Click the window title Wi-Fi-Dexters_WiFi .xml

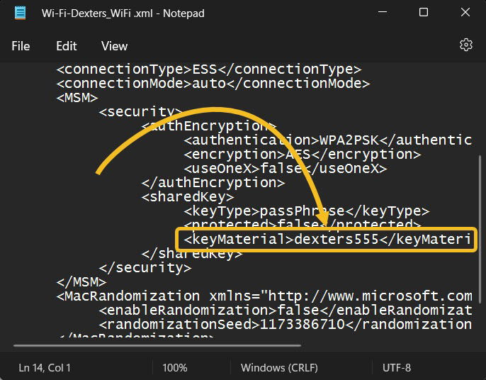coord(123,13)
